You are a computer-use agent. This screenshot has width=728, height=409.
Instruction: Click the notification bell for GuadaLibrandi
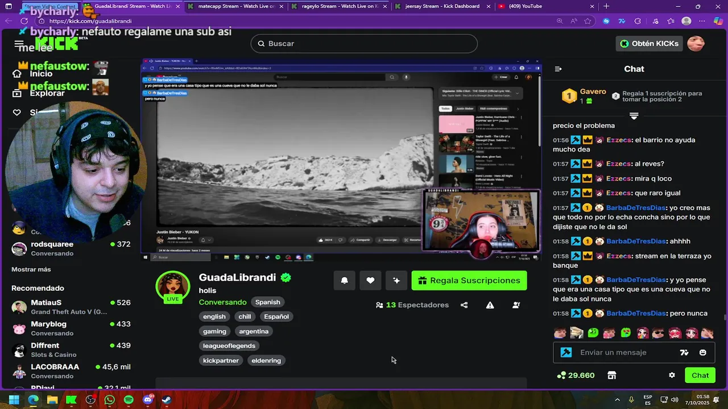pos(344,280)
